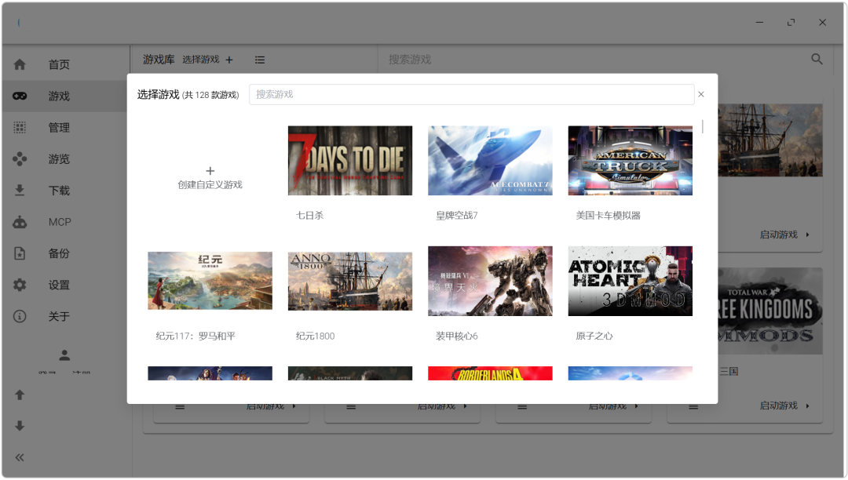This screenshot has width=848, height=480.
Task: Select the Armored Core 6 cover
Action: [x=490, y=282]
